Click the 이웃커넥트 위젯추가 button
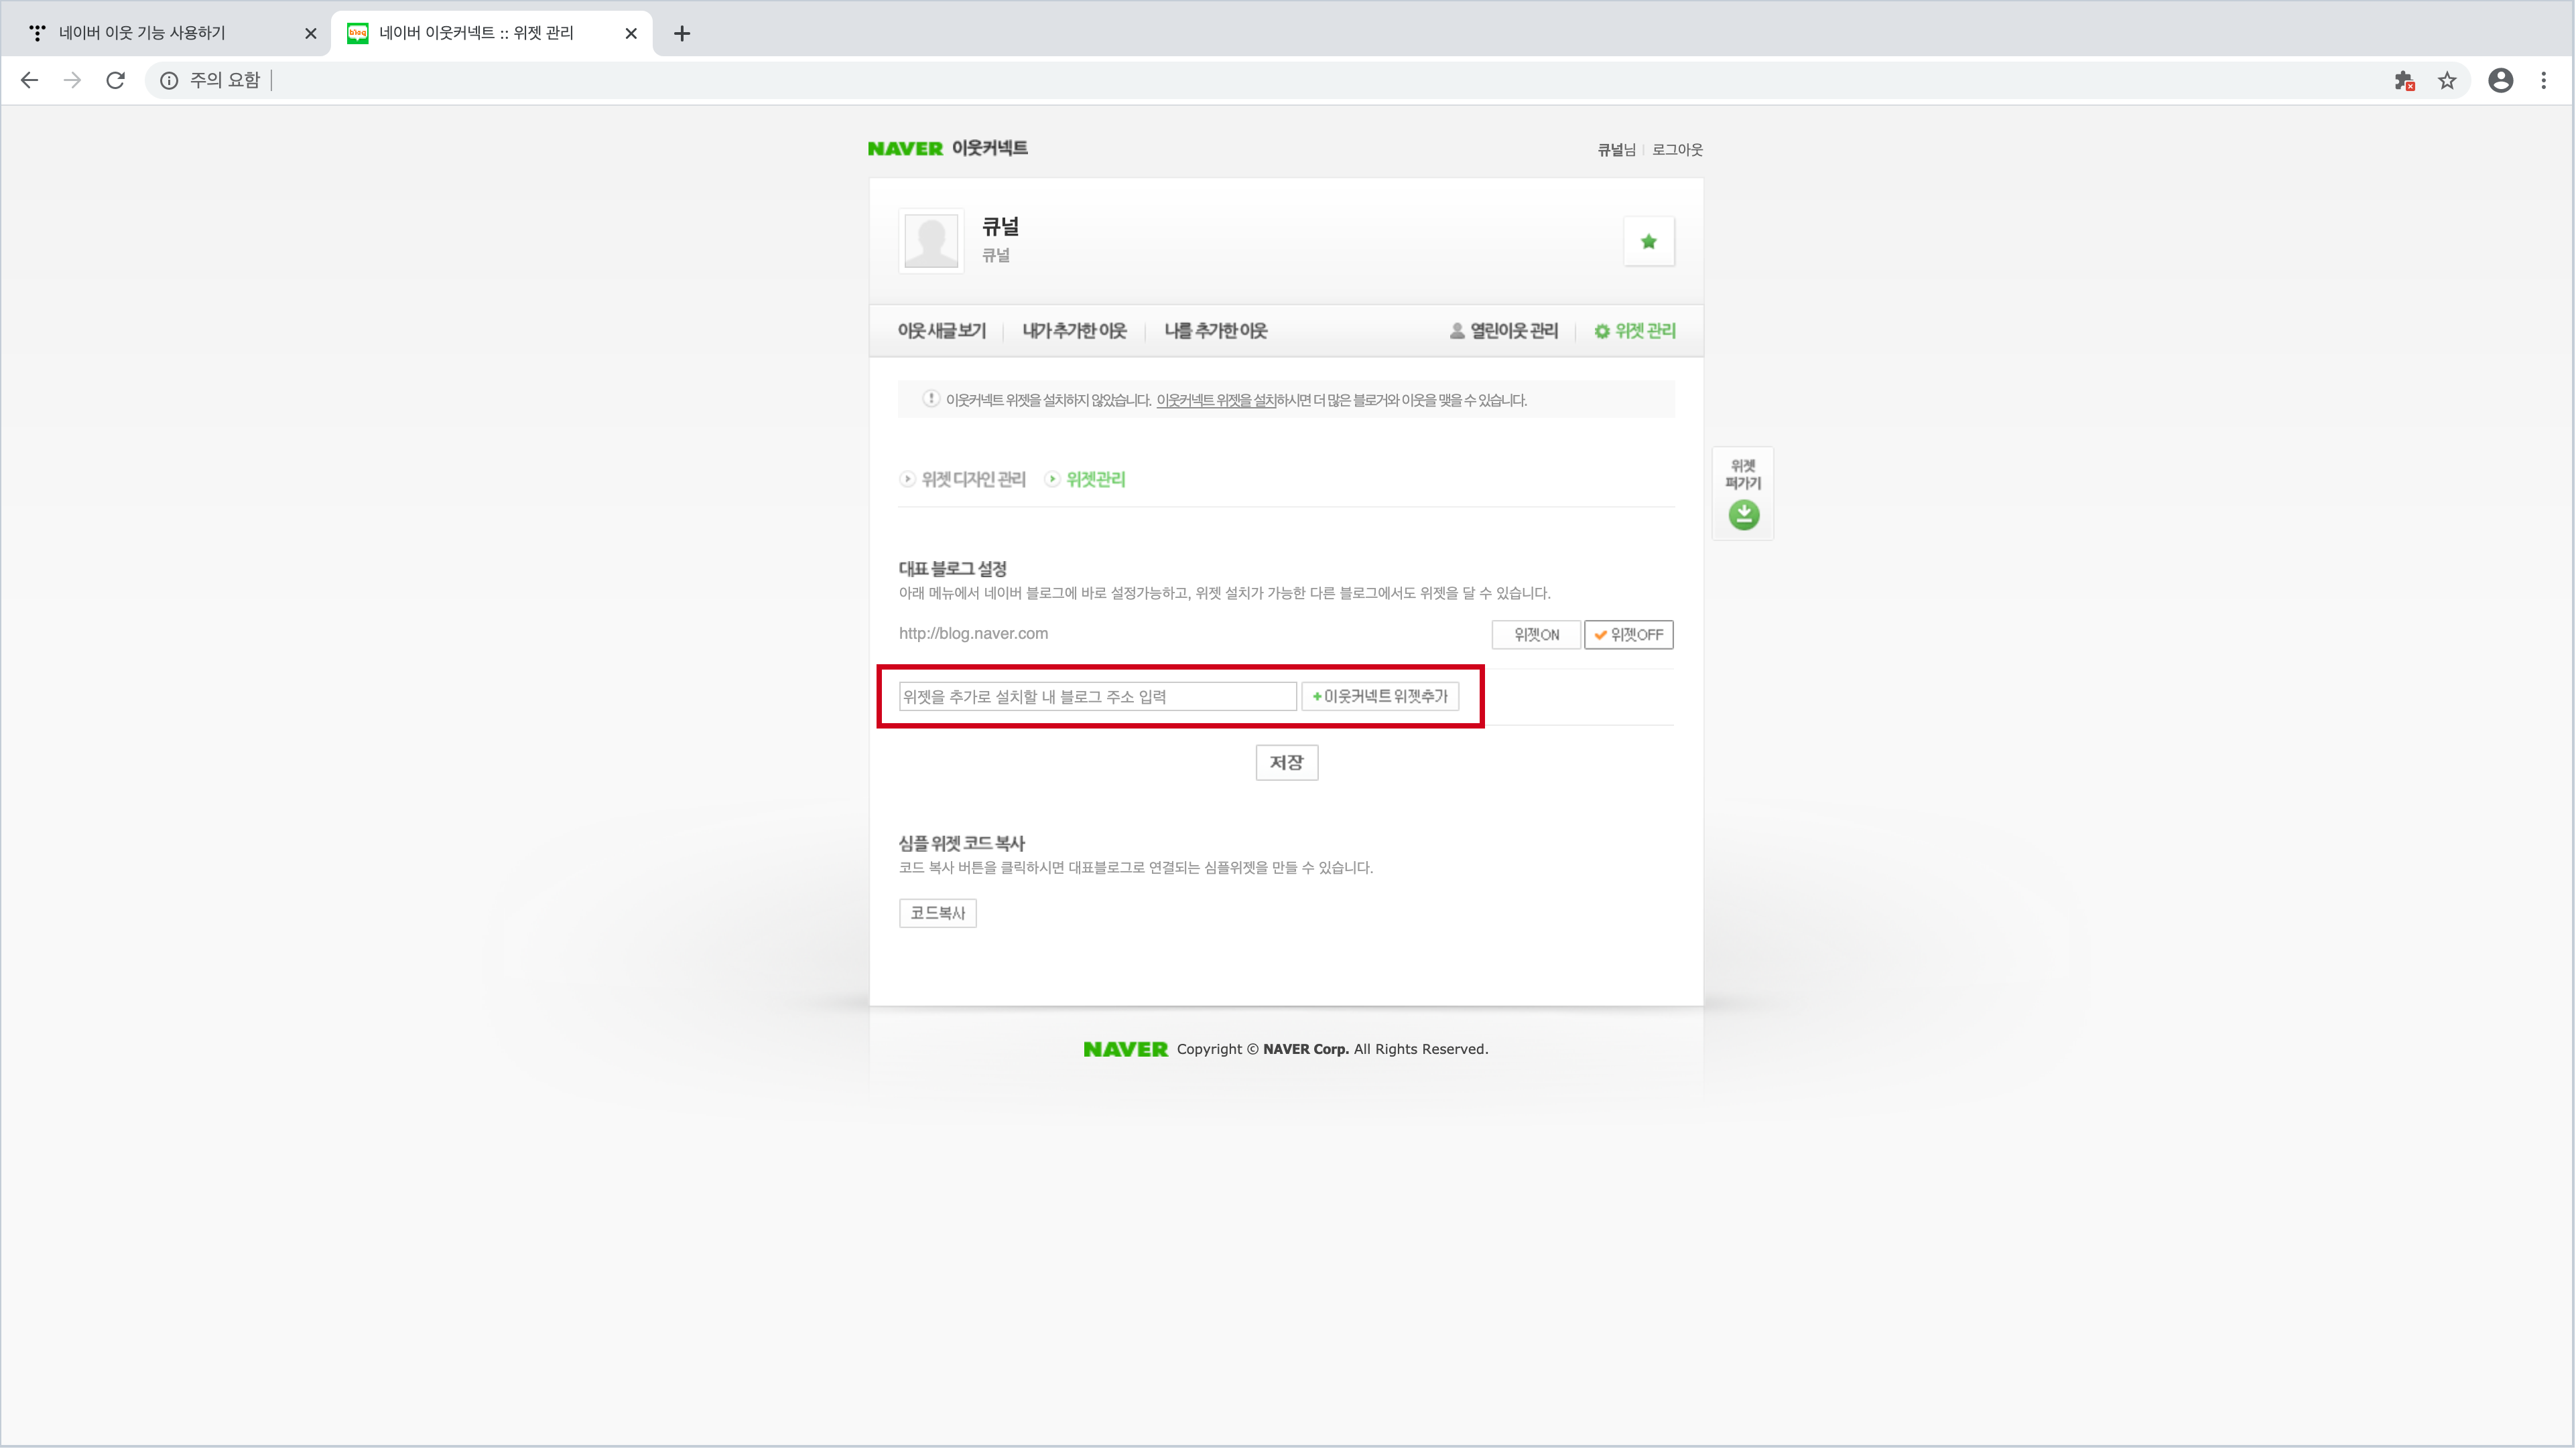Screen dimensions: 2576x1449 coord(1379,696)
